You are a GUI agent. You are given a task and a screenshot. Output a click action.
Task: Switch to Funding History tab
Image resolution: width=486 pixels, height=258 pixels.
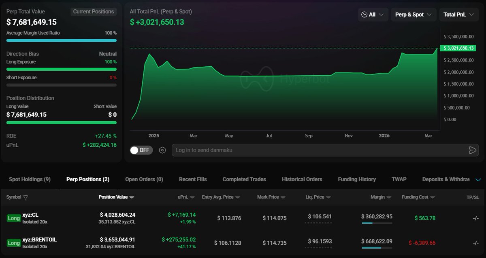point(357,179)
